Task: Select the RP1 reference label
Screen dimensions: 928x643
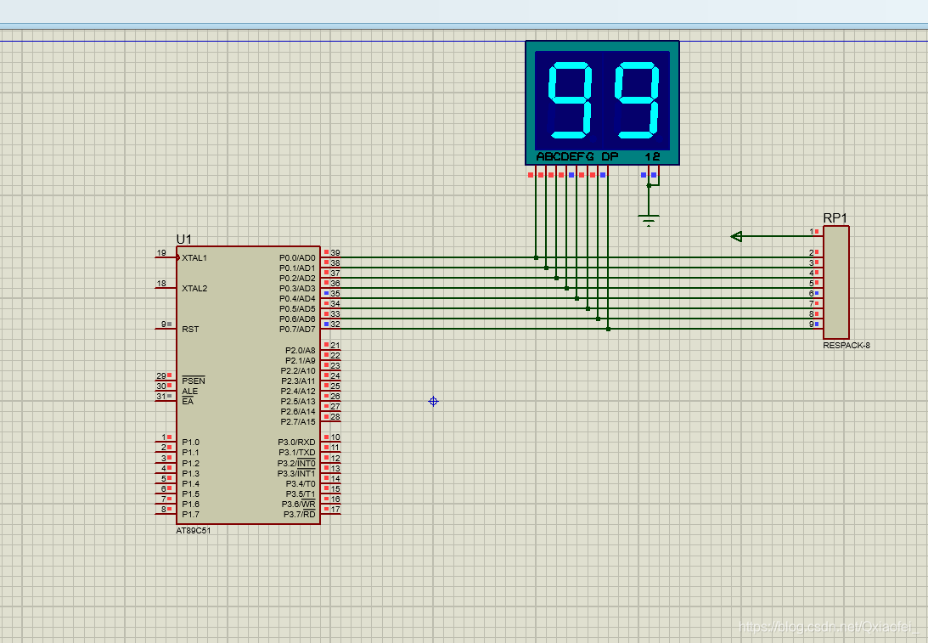Action: (835, 218)
